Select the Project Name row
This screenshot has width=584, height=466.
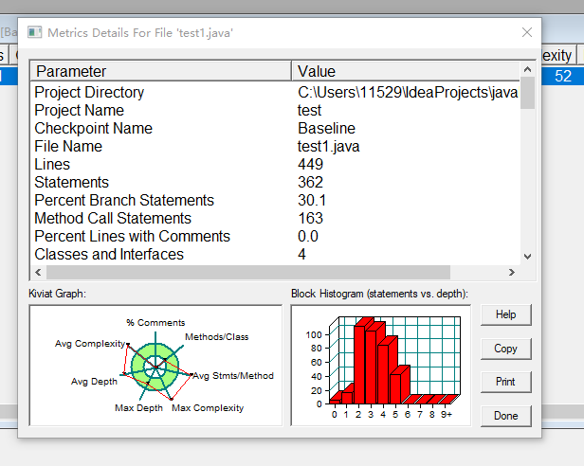click(275, 110)
